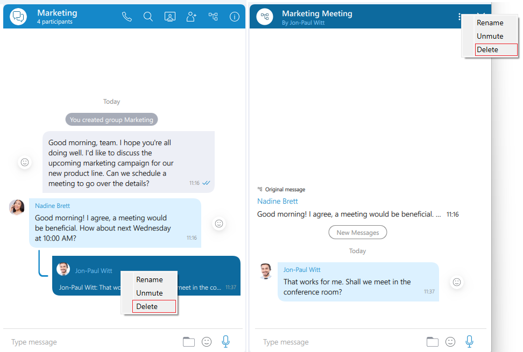523x352 pixels.
Task: Click the Original message thread icon
Action: point(260,189)
